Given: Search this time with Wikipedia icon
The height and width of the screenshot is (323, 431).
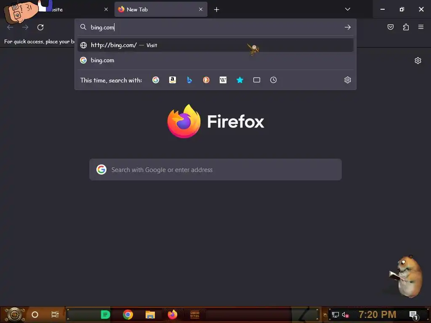Looking at the screenshot, I should (x=223, y=80).
